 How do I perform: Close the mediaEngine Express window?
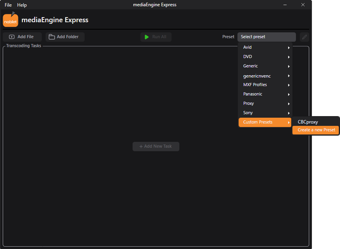pyautogui.click(x=303, y=5)
